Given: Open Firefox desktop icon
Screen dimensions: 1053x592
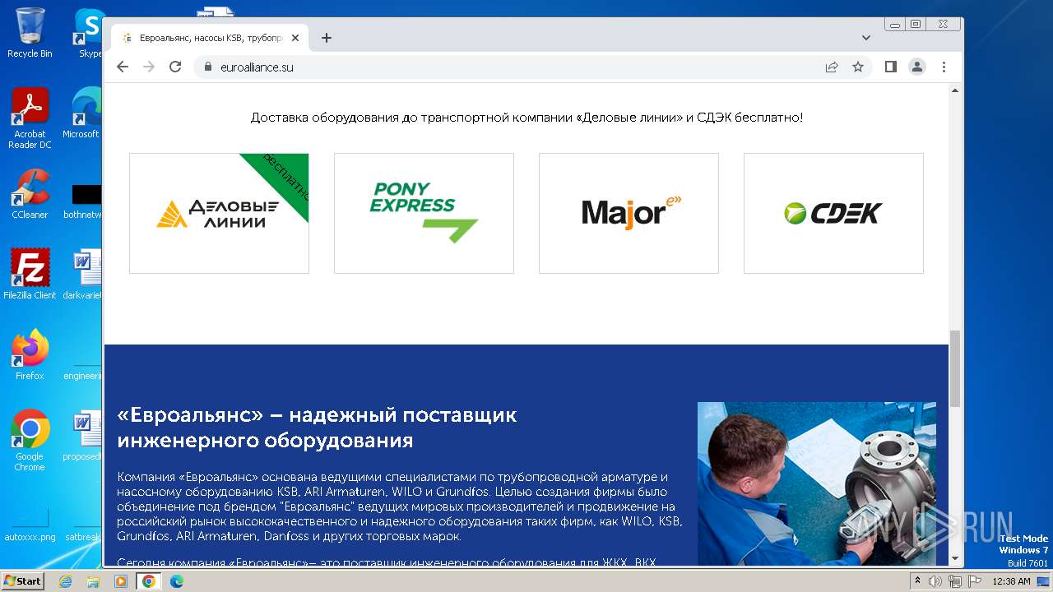Looking at the screenshot, I should click(x=30, y=354).
